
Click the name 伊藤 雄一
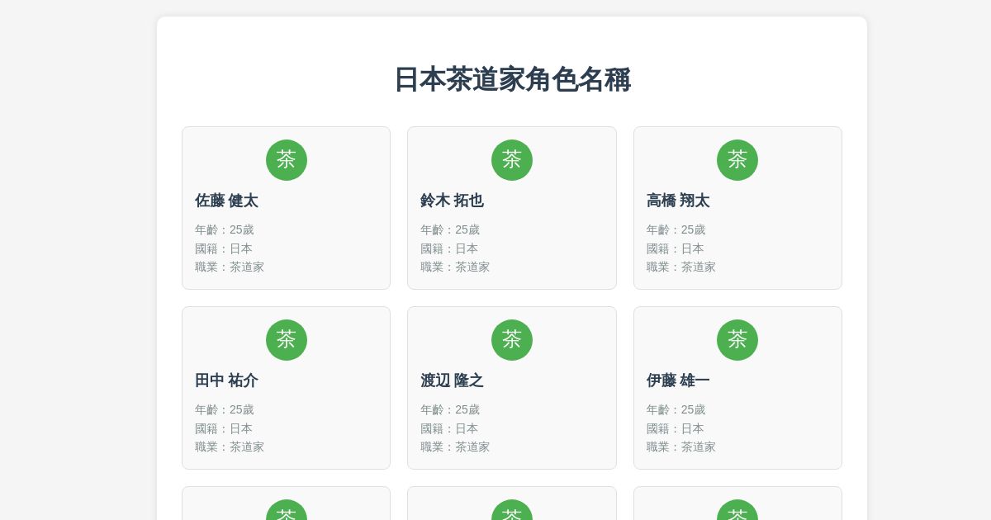point(677,381)
